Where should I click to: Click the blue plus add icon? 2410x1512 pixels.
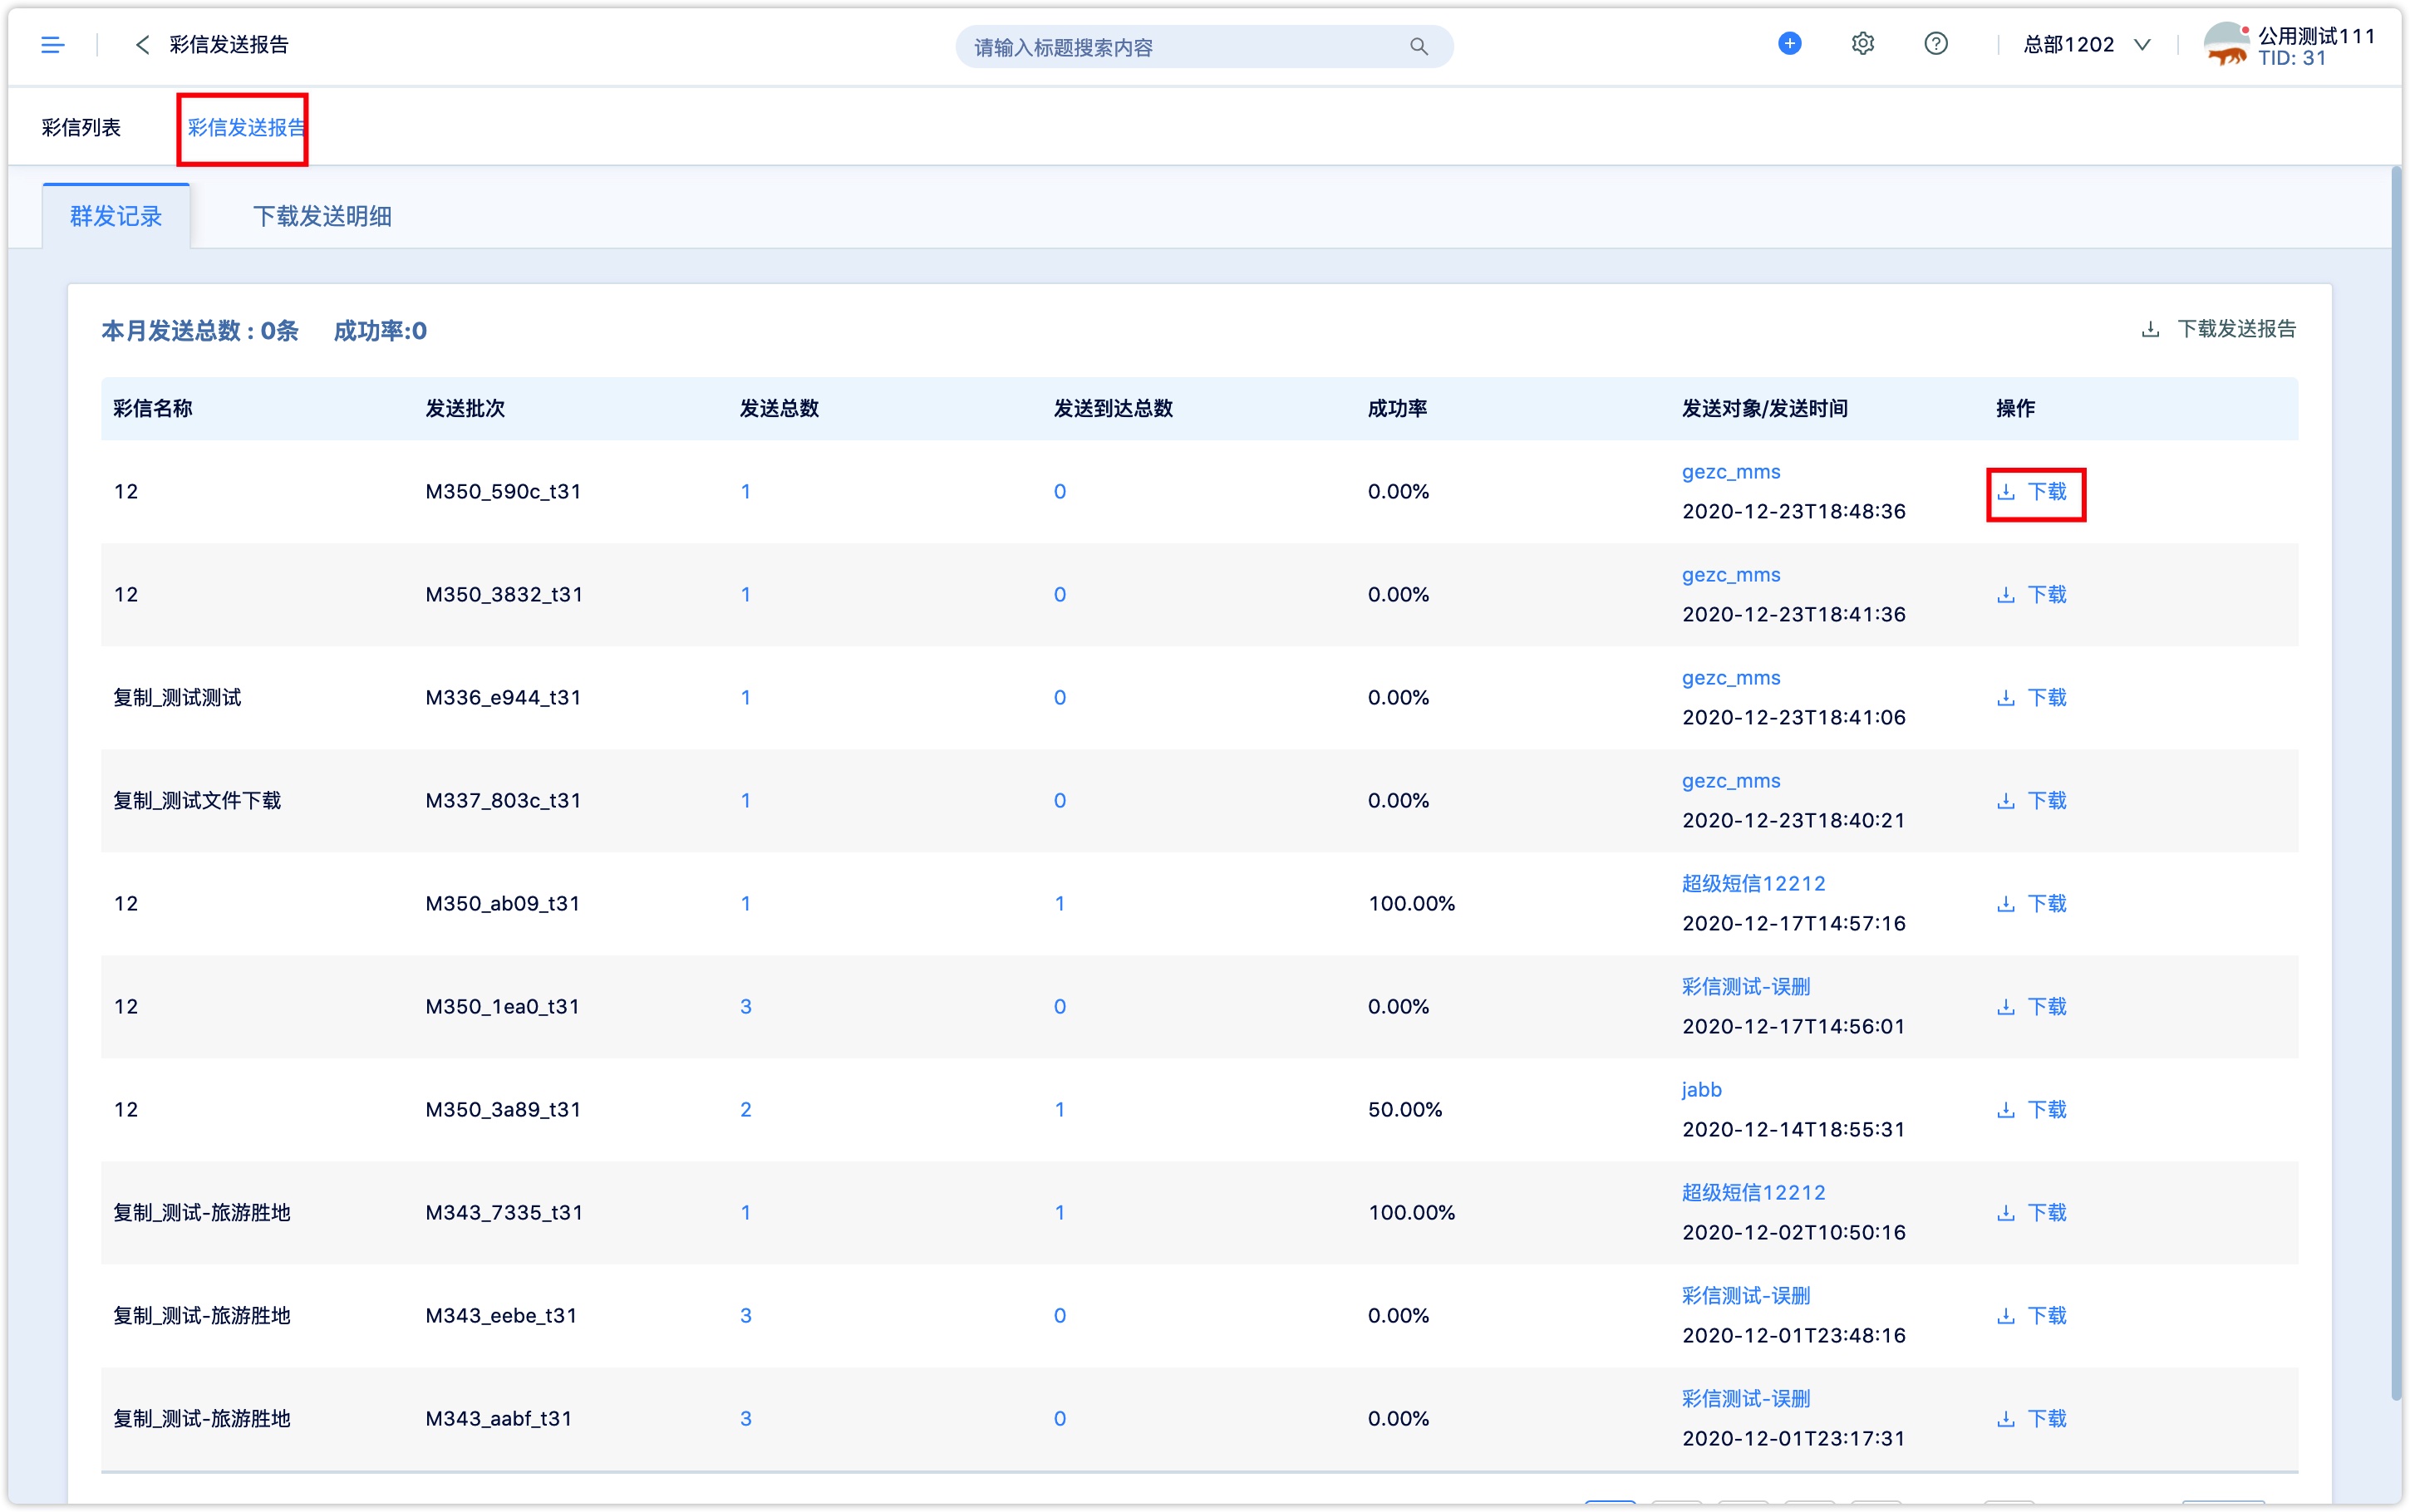(x=1789, y=44)
